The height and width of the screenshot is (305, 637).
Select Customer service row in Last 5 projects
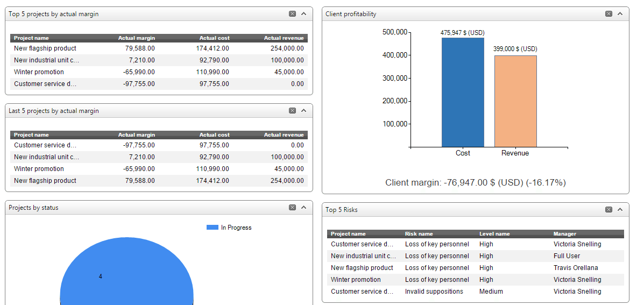(159, 145)
